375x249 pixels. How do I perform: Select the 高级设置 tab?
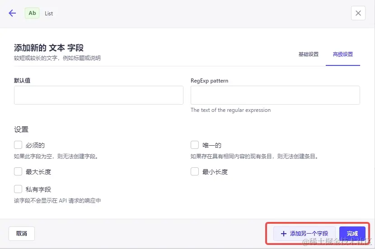[342, 54]
